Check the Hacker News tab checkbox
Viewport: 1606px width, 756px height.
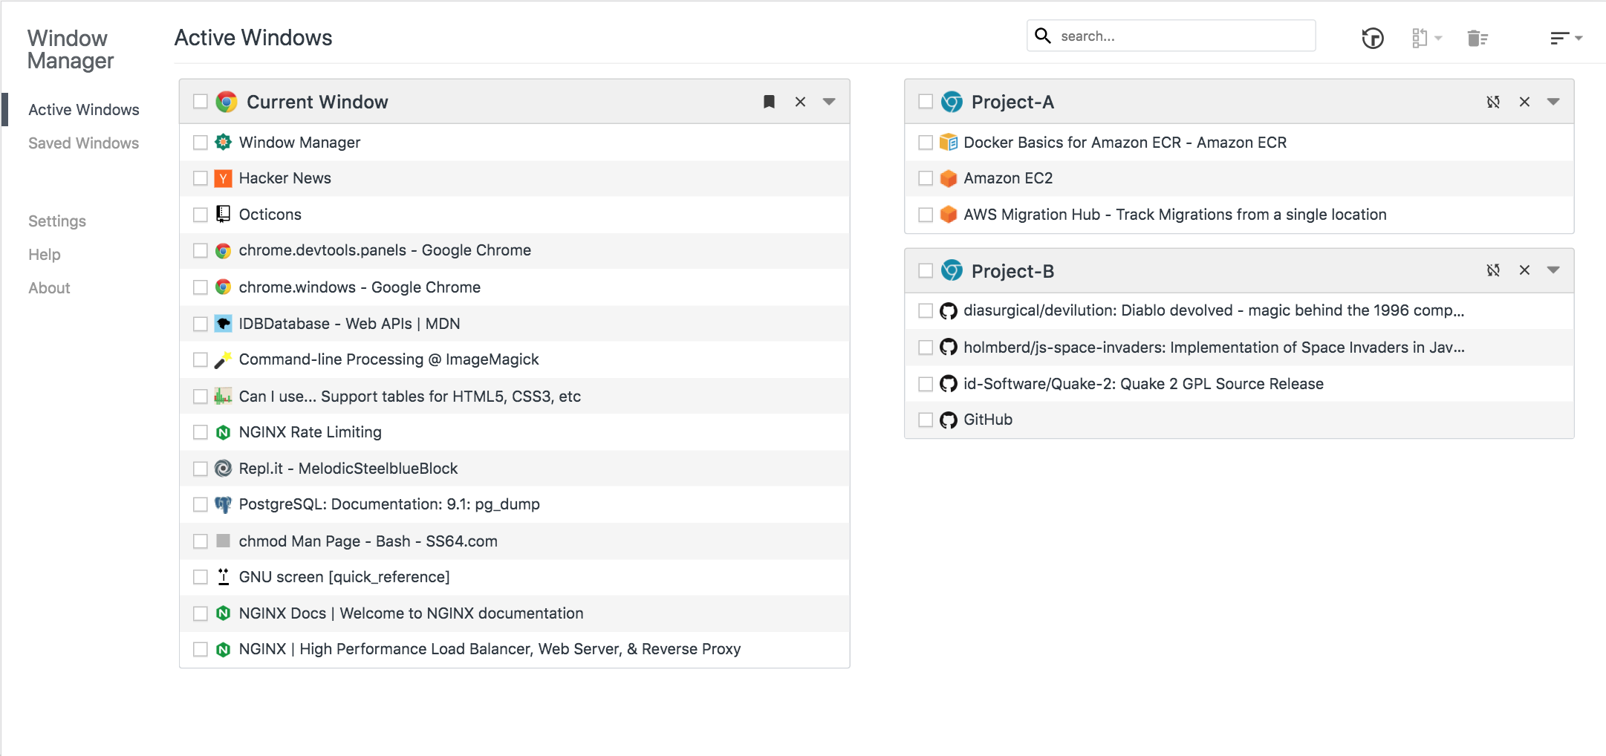pyautogui.click(x=201, y=178)
